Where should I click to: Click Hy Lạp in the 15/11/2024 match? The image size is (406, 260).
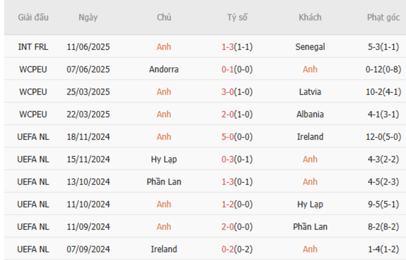164,159
